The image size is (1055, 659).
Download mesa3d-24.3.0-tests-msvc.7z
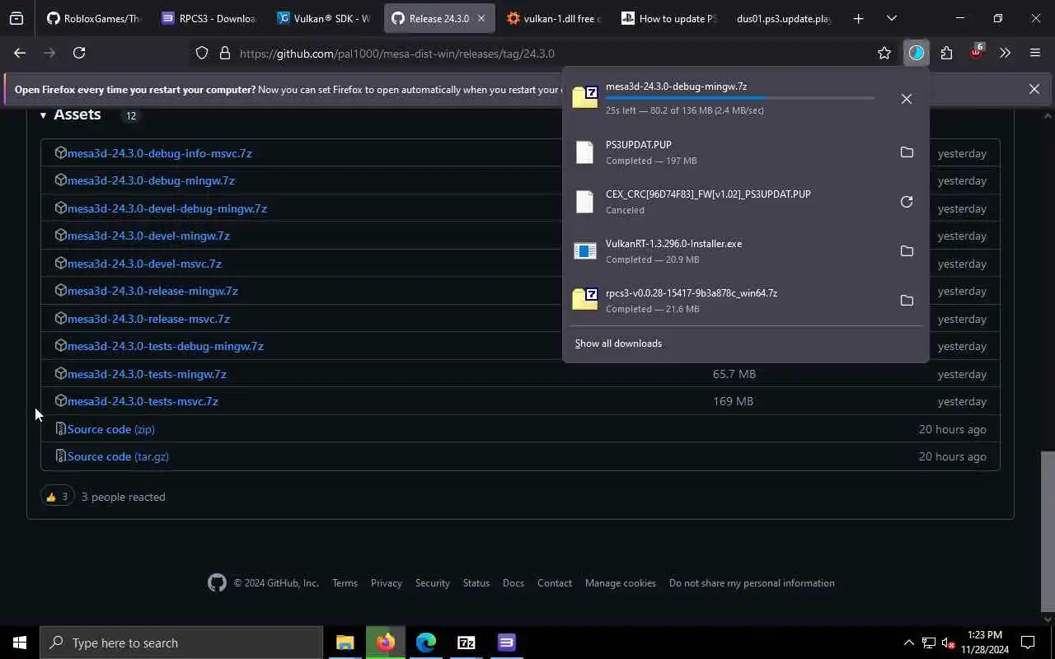[x=143, y=401]
